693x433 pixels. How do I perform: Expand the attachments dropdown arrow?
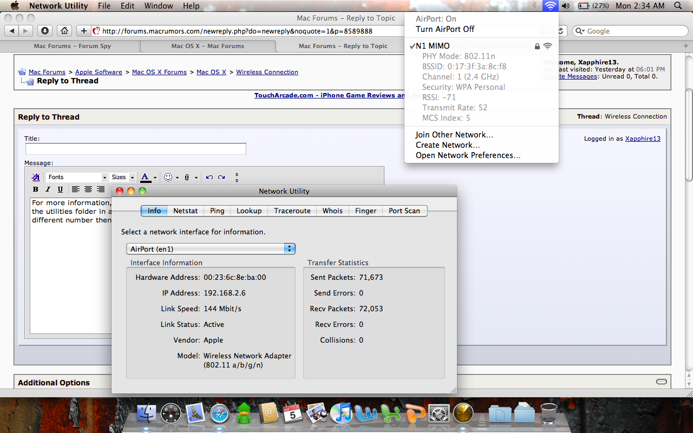click(x=196, y=178)
